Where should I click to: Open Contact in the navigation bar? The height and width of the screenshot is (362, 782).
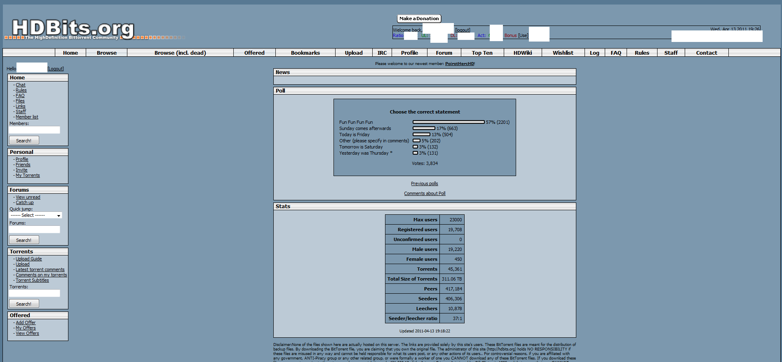pyautogui.click(x=707, y=53)
